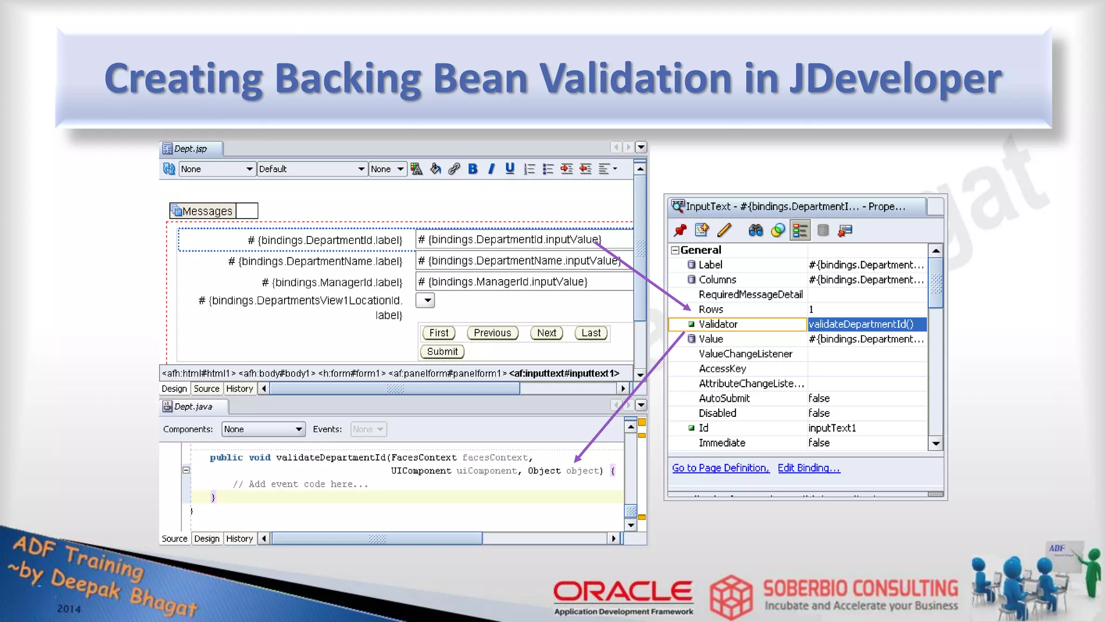
Task: Collapse the General properties section
Action: [675, 250]
